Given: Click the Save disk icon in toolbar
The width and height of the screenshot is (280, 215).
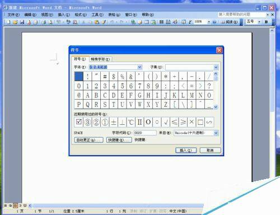Looking at the screenshot, I should [22, 22].
